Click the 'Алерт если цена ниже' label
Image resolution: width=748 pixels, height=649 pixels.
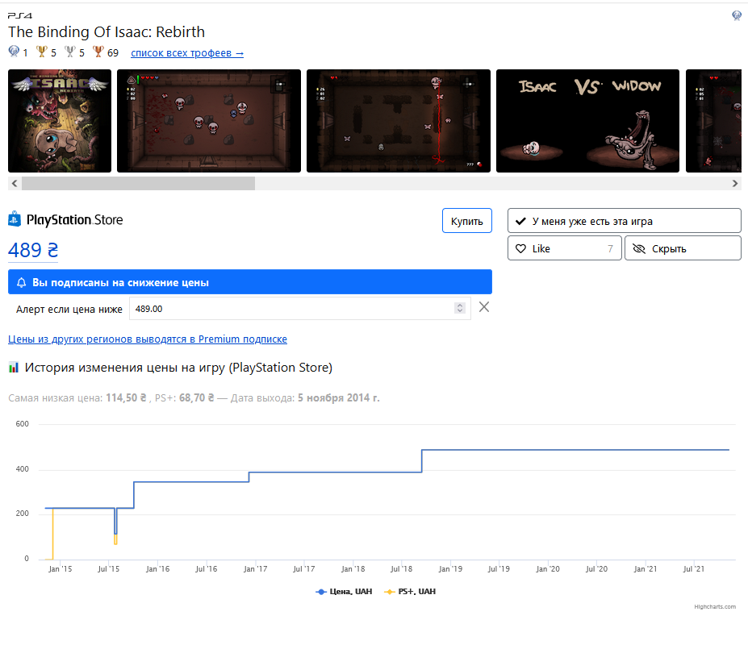pos(69,310)
